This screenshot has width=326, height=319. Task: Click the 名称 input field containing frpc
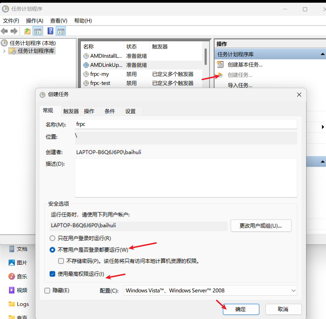[186, 124]
